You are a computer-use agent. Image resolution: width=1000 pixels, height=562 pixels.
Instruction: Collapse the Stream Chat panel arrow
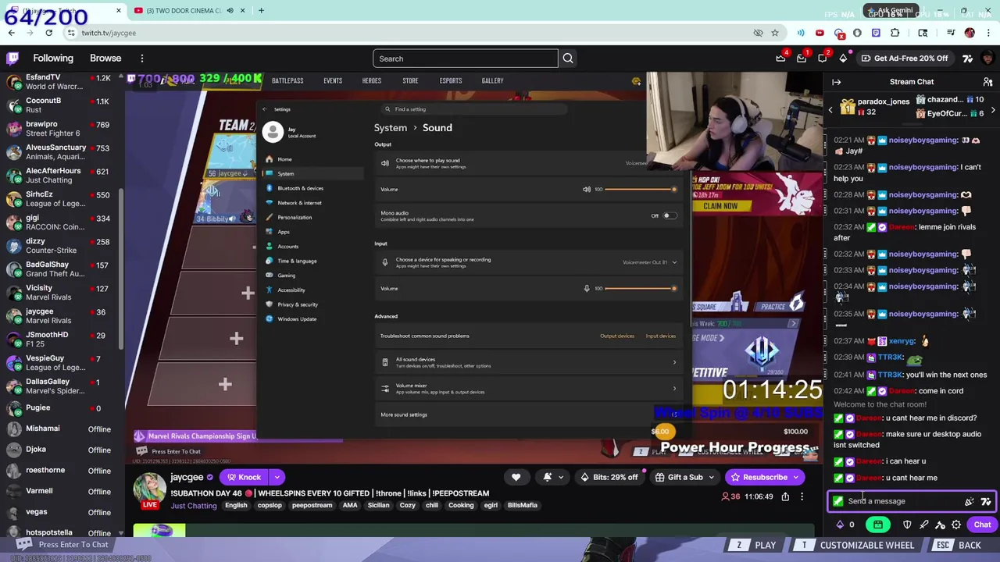coord(836,82)
